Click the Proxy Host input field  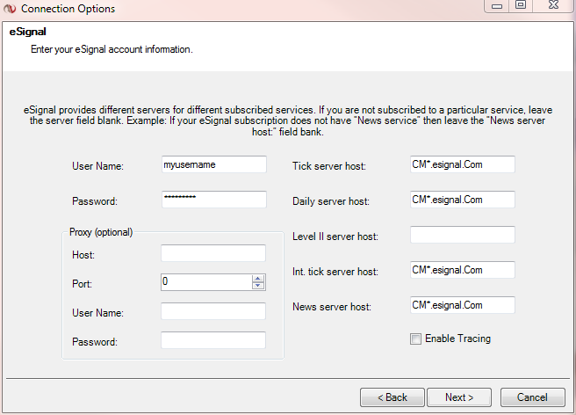(213, 253)
